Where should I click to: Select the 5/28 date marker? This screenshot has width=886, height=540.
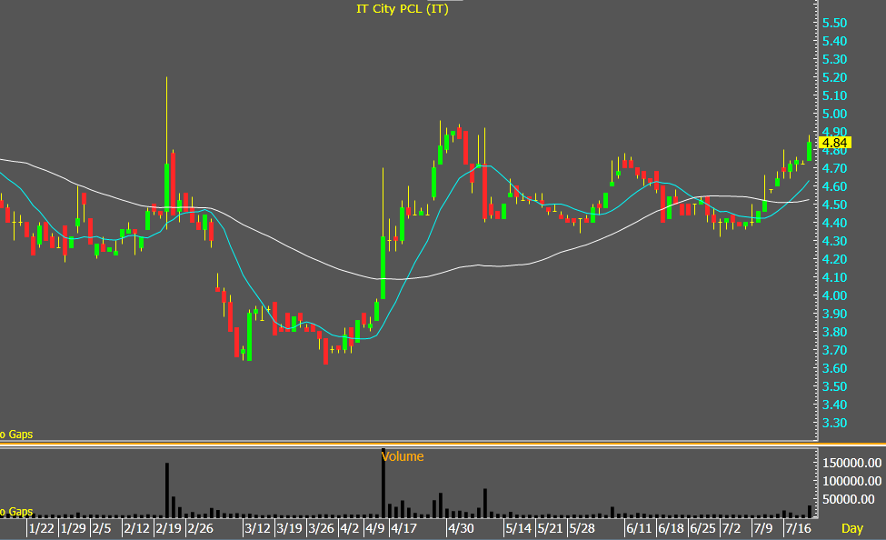click(582, 529)
